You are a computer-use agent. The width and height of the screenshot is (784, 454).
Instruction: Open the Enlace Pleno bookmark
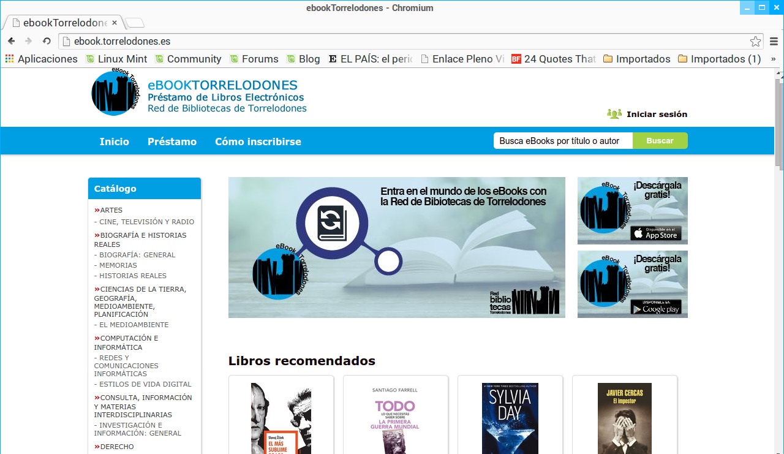pyautogui.click(x=462, y=59)
